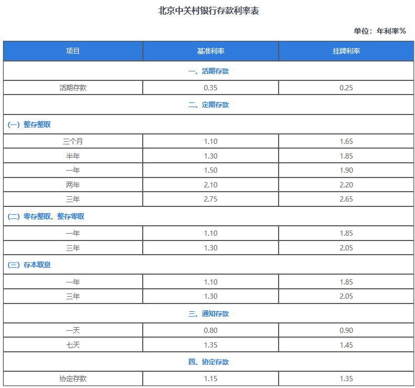Image resolution: width=415 pixels, height=388 pixels.
Task: Click 一年 label under 存本取息
Action: click(73, 282)
